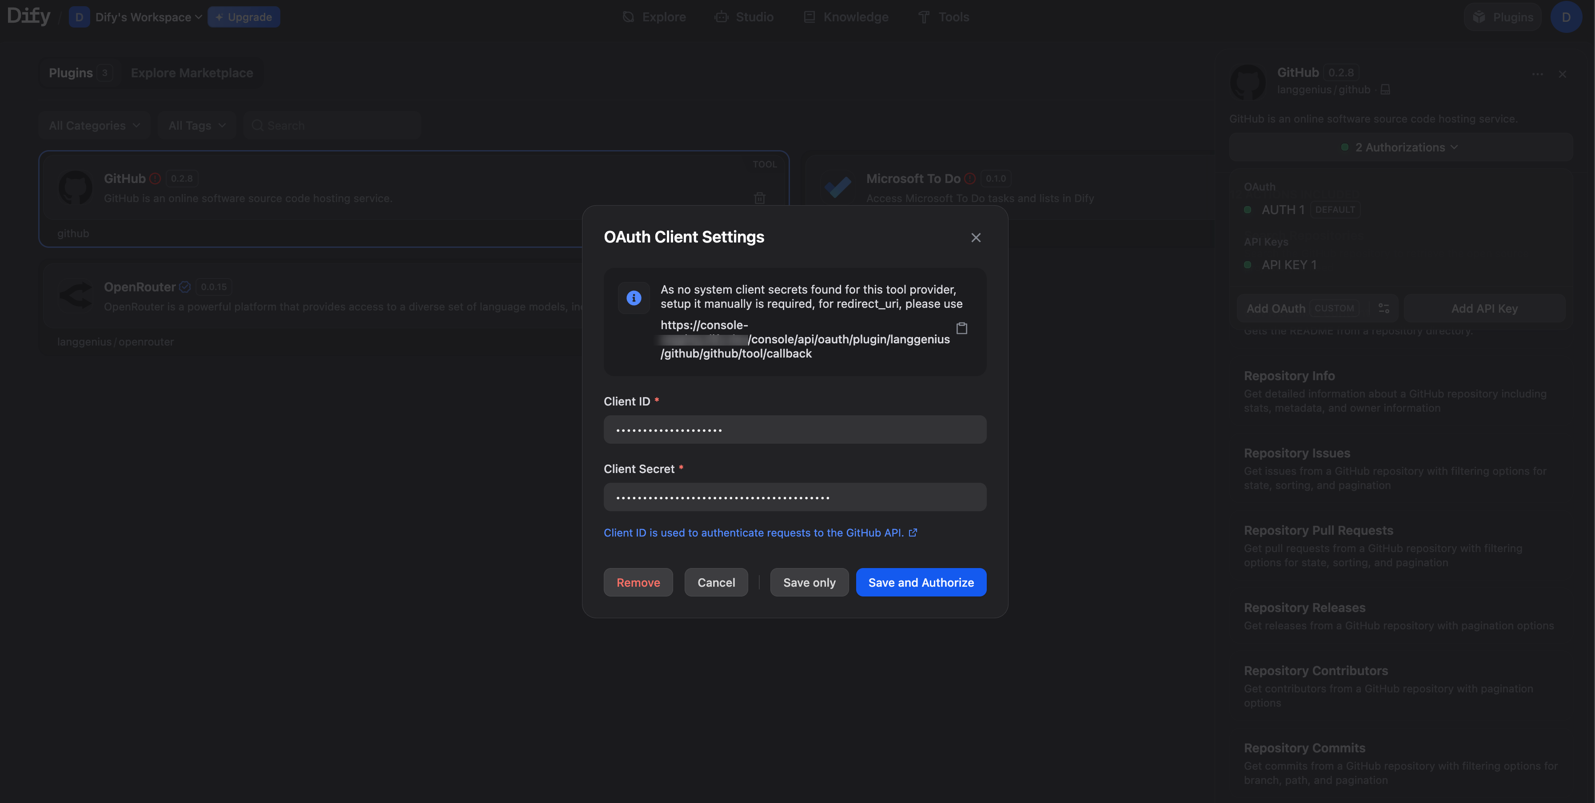Click the Client Secret input field

(794, 497)
